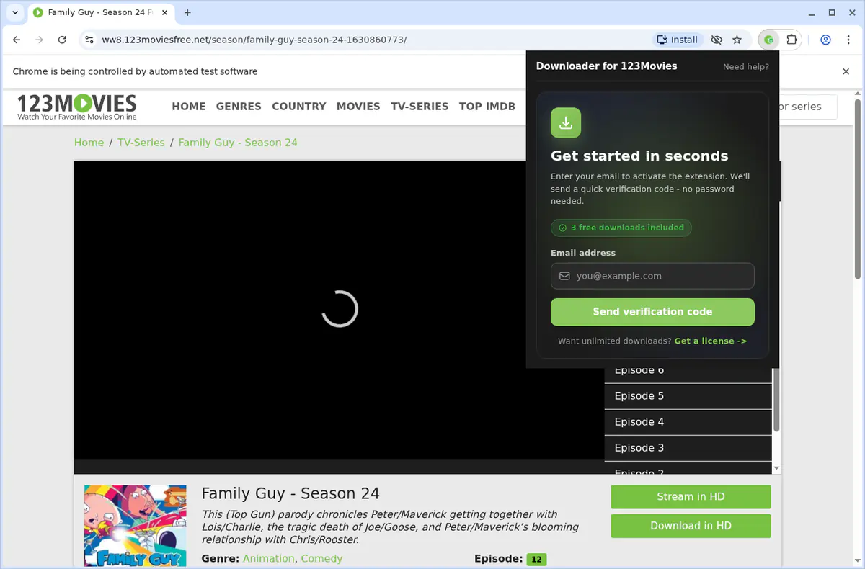Select Episode 3 in the list
This screenshot has height=569, width=865.
point(688,448)
